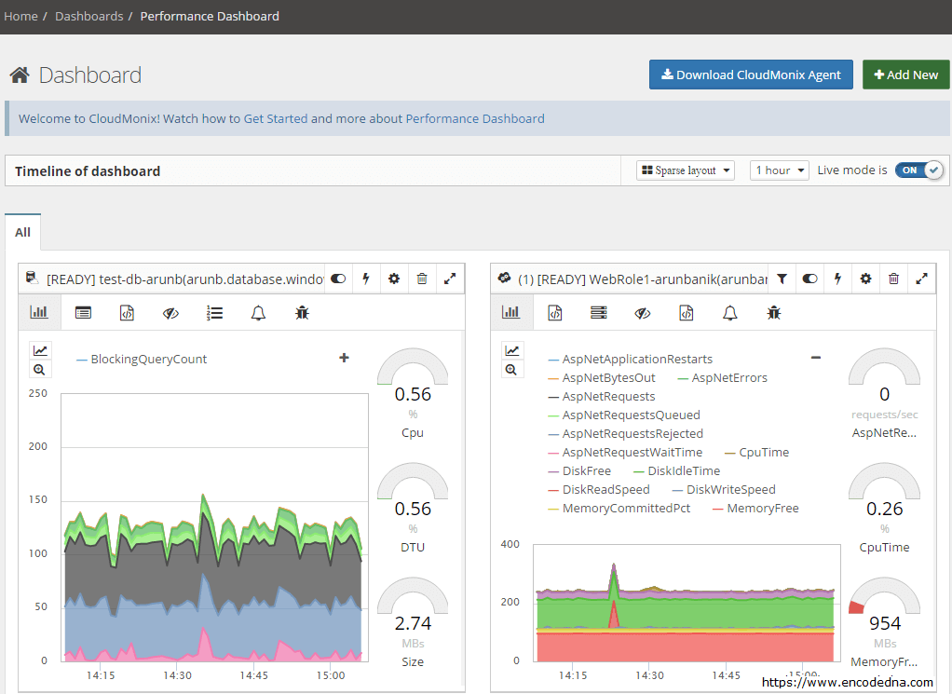The image size is (952, 694).
Task: Toggle CpuTime legend series
Action: [757, 453]
